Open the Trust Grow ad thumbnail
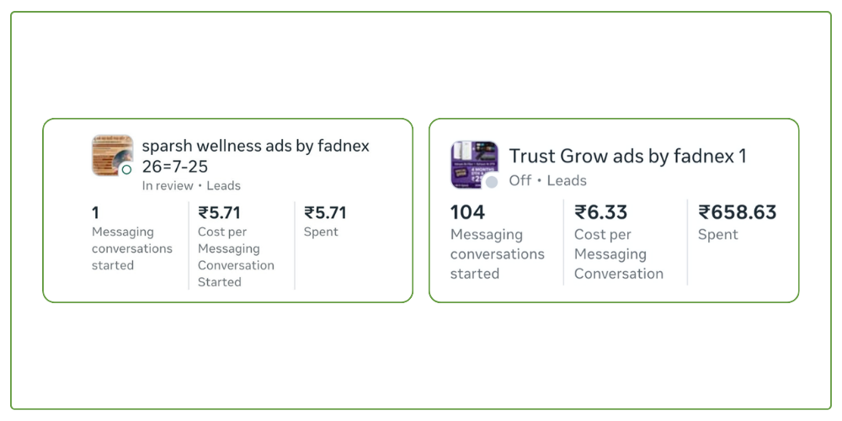The image size is (842, 421). click(x=473, y=163)
